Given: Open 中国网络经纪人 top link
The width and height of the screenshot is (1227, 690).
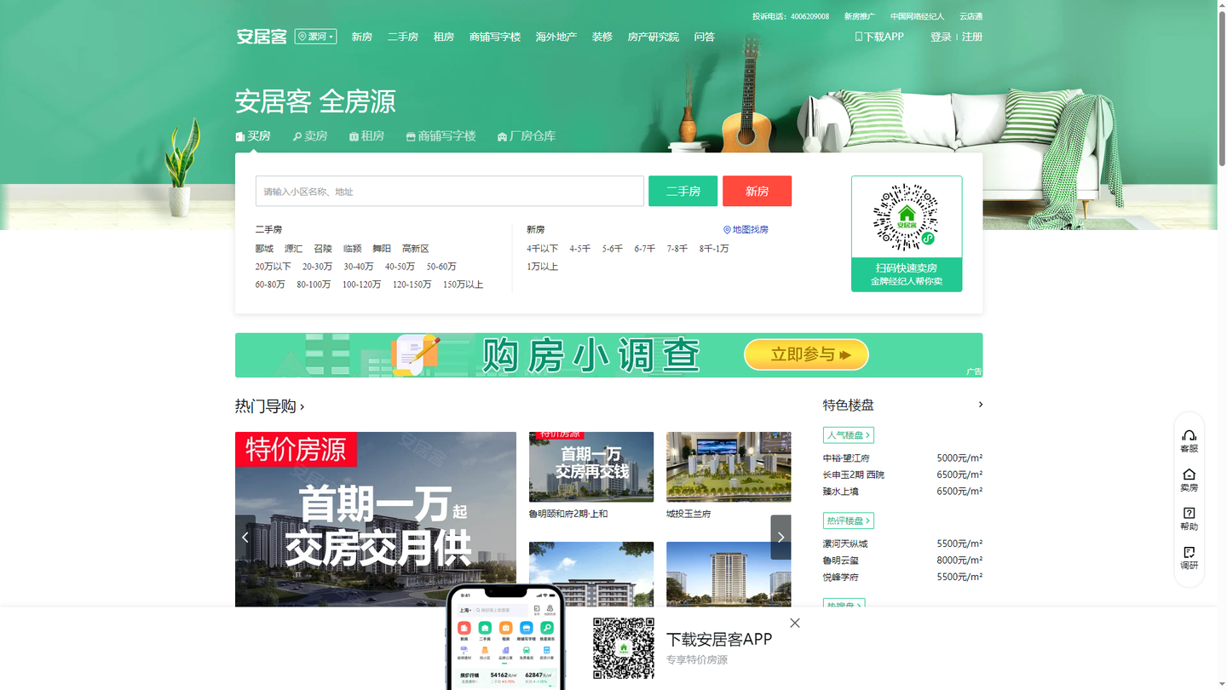Looking at the screenshot, I should click(917, 16).
